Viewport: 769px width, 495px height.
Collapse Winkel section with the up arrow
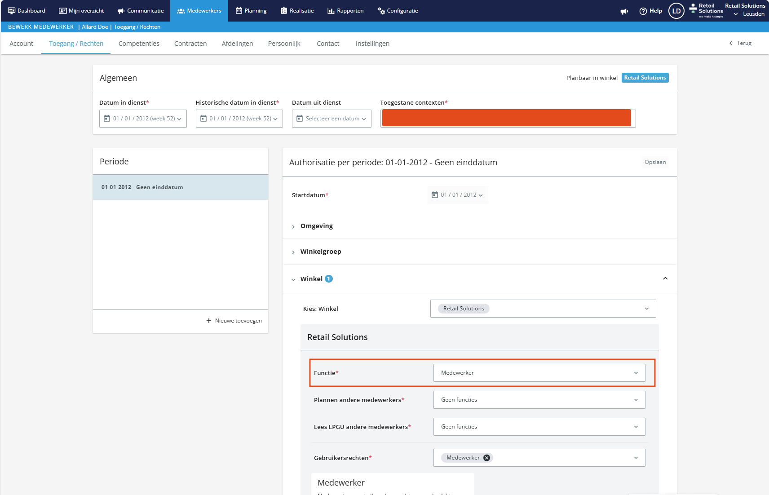665,278
